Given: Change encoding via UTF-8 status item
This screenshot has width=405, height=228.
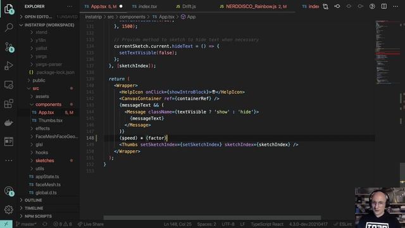Looking at the screenshot, I should pos(228,224).
